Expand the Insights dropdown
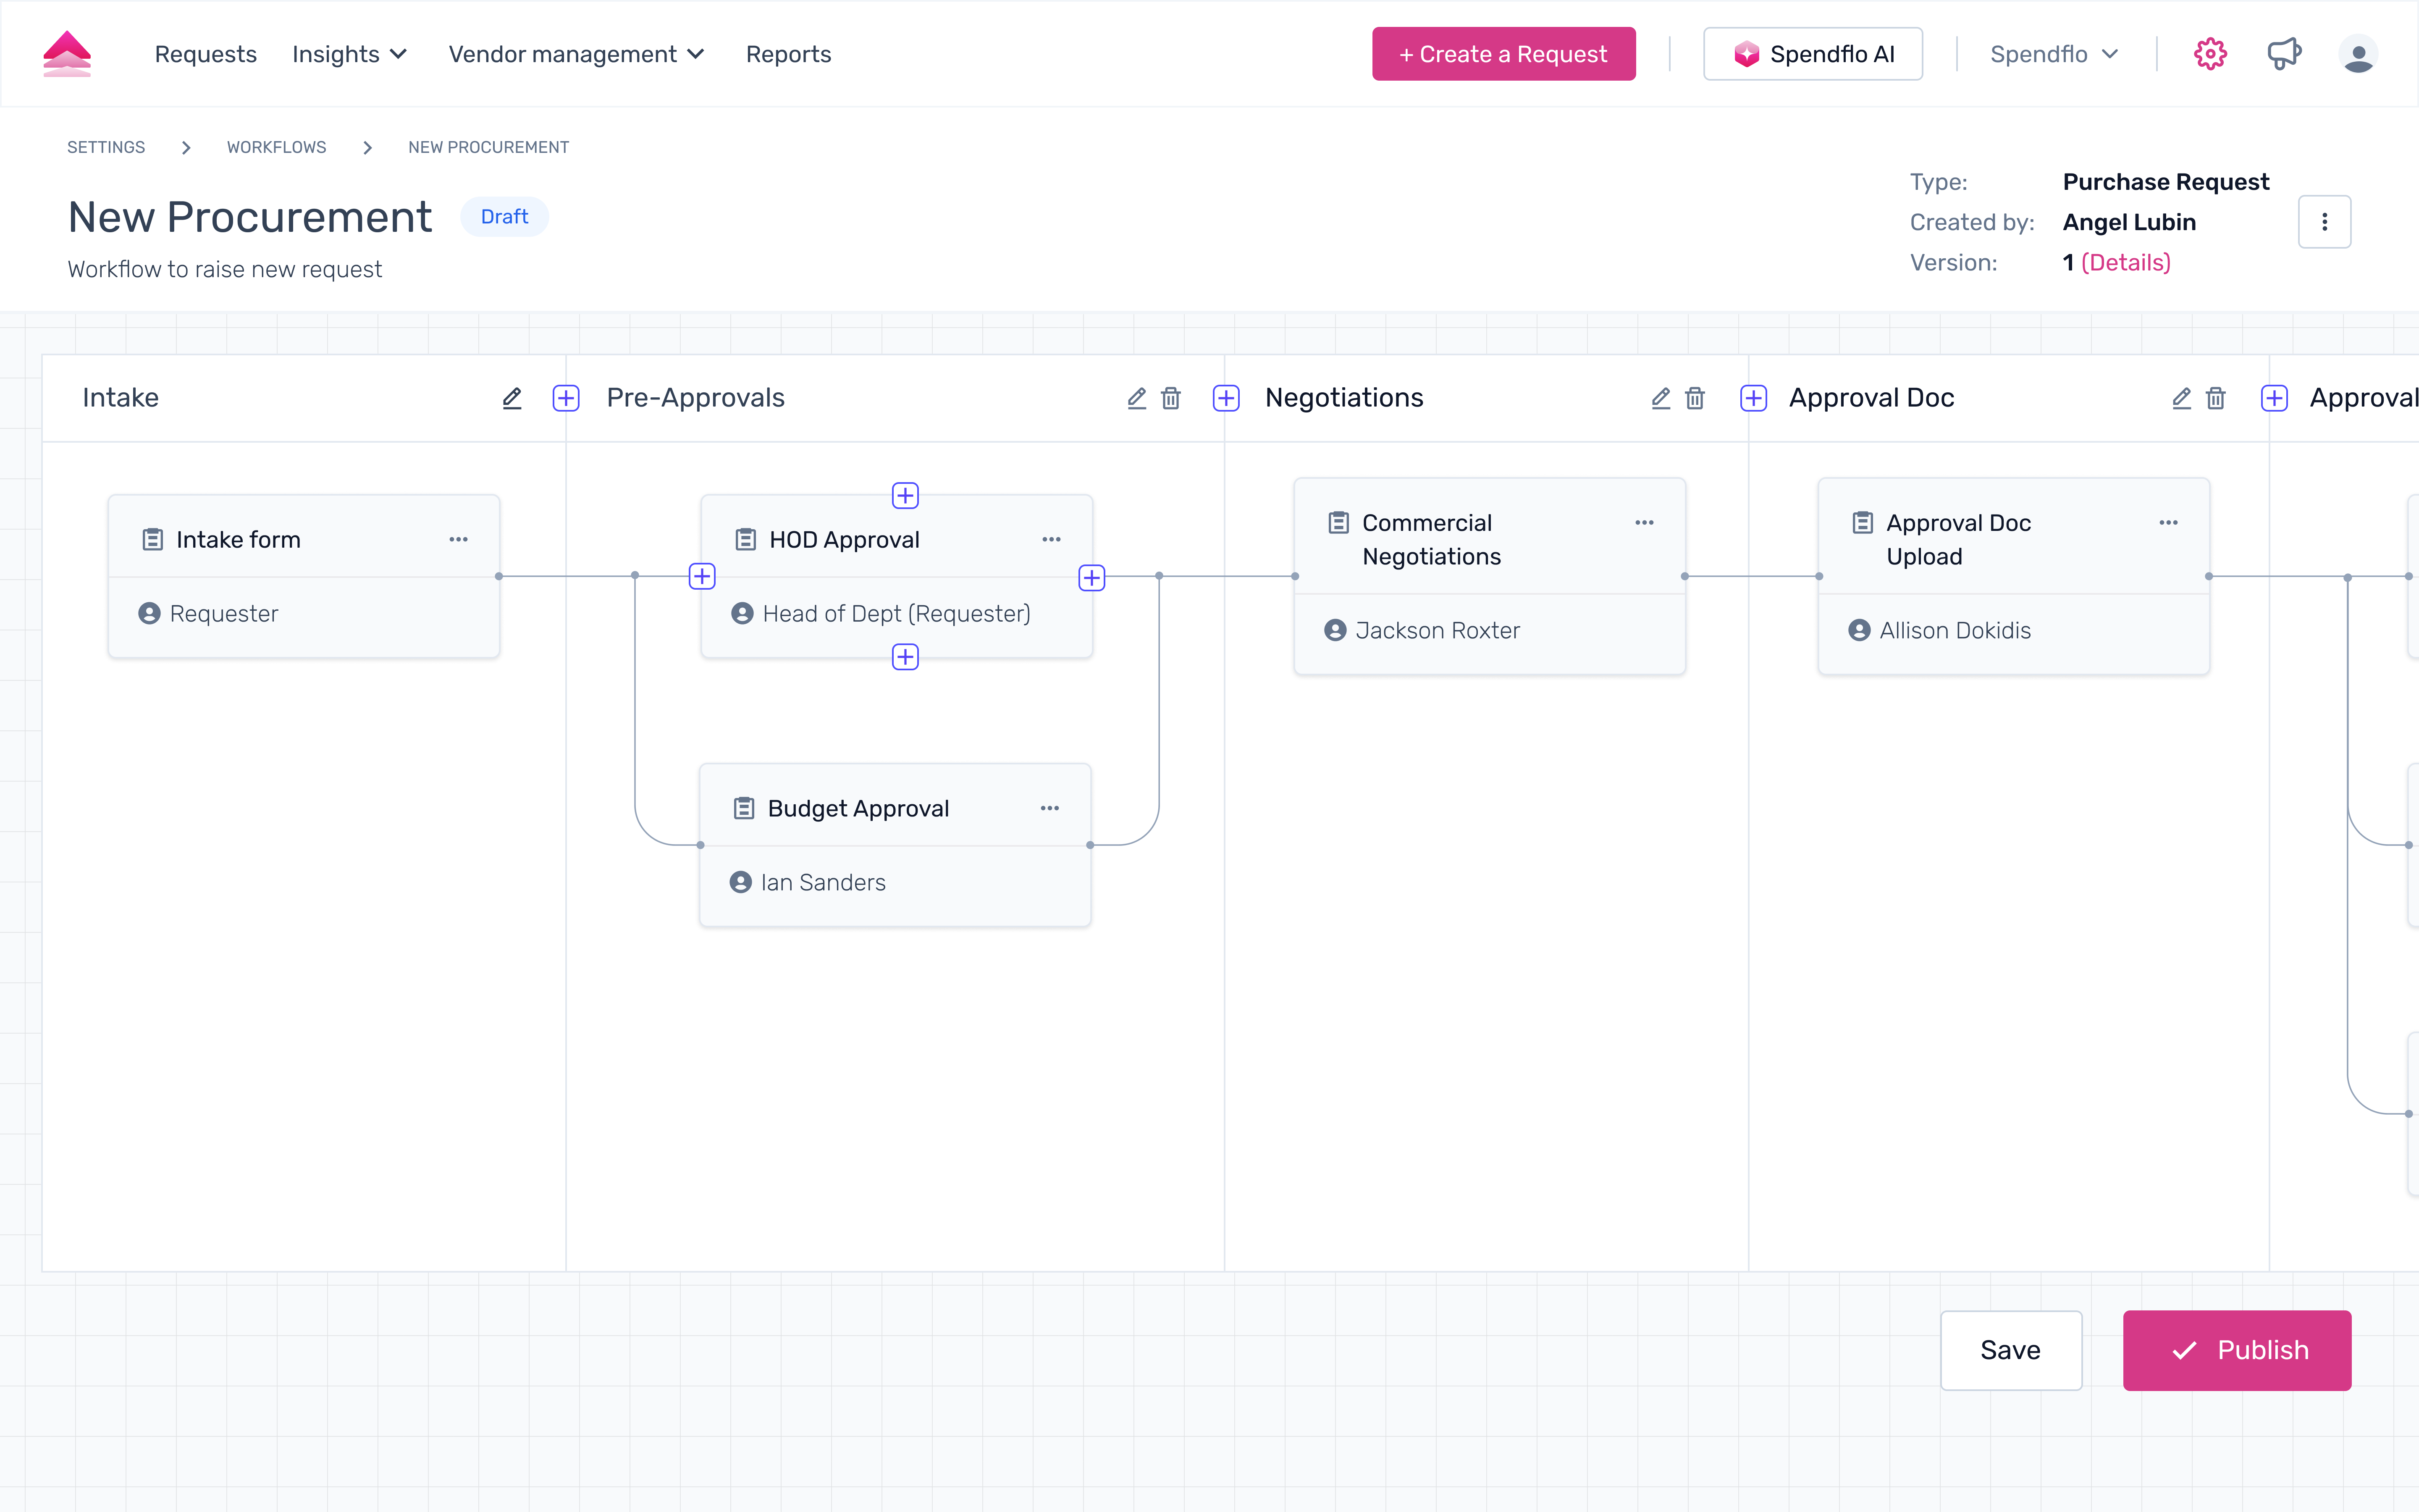Screen dimensions: 2419x1512 pos(349,54)
